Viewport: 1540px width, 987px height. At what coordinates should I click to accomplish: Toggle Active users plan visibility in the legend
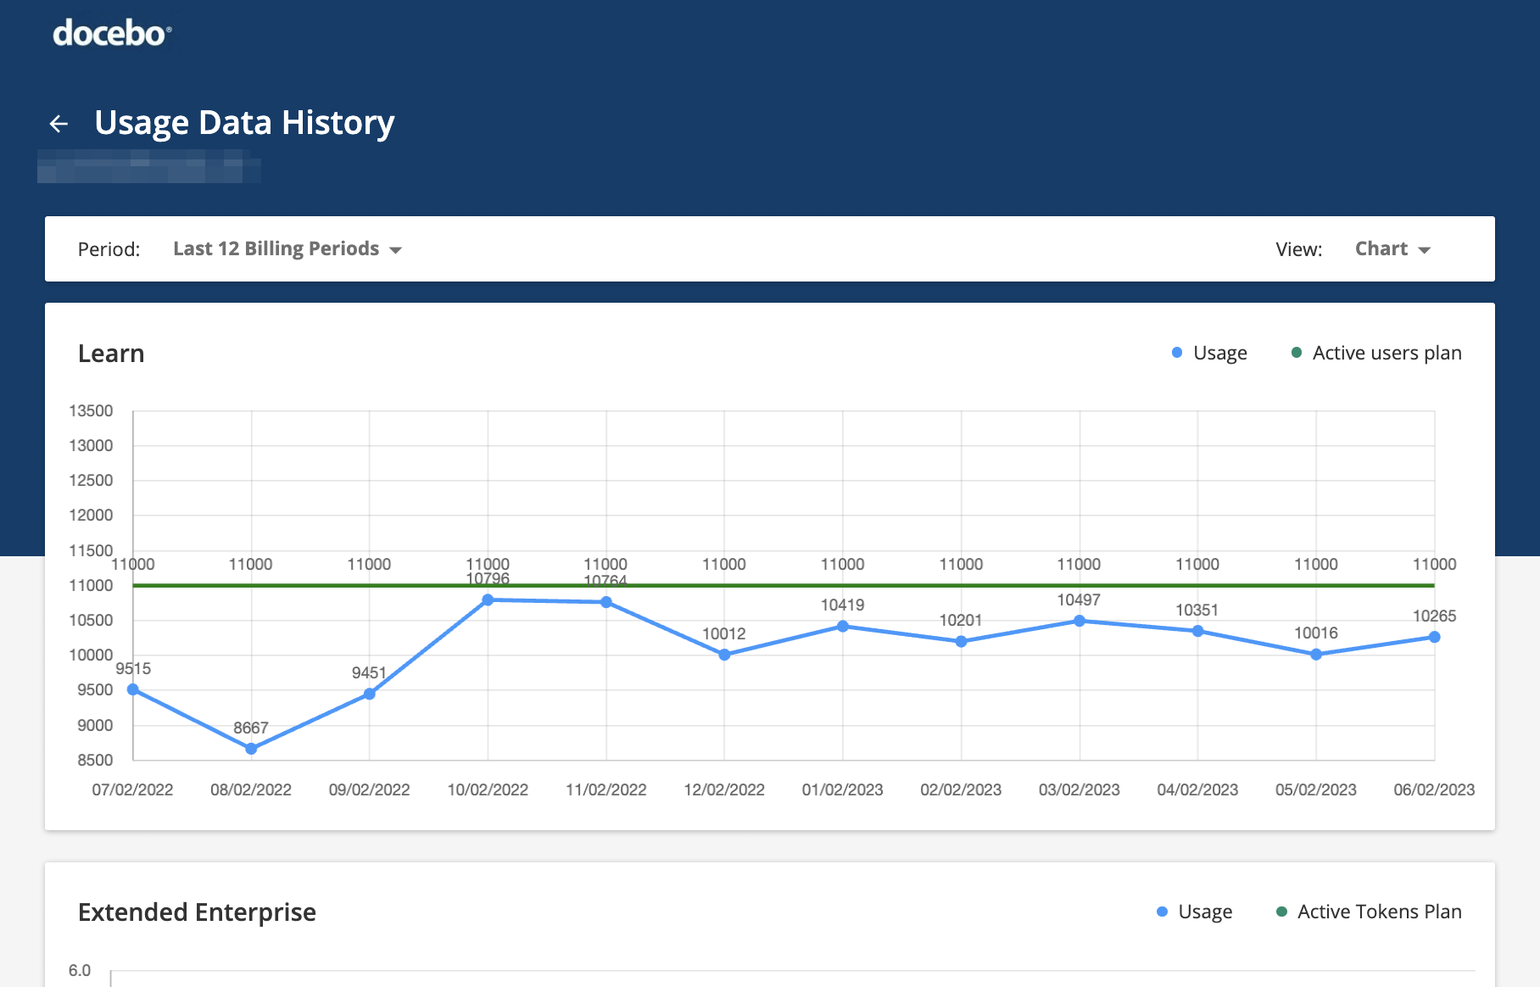pyautogui.click(x=1386, y=352)
